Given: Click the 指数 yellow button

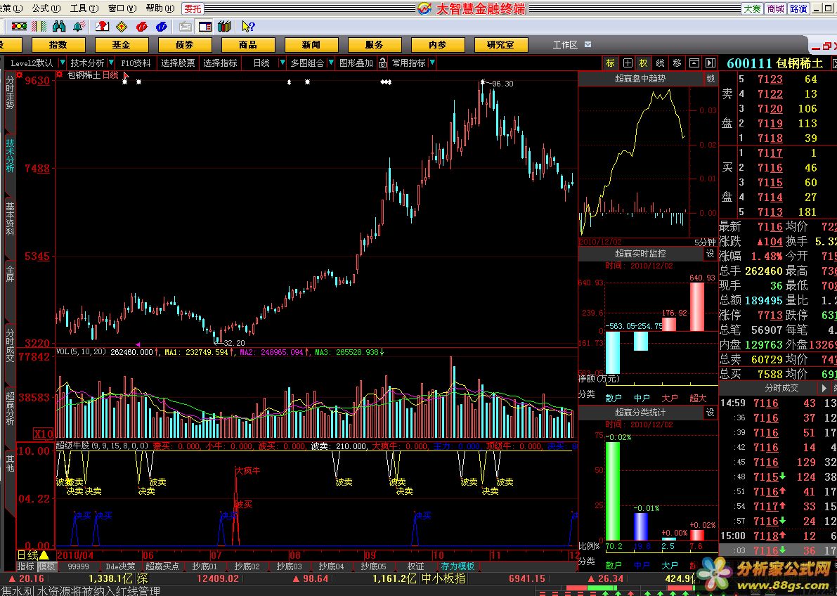Looking at the screenshot, I should 58,45.
